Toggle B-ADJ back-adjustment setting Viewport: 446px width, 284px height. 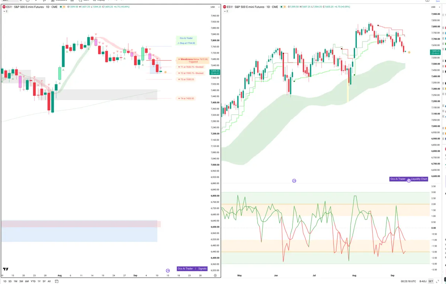pyautogui.click(x=423, y=281)
